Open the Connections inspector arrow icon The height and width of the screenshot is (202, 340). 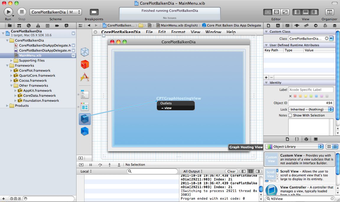coord(316,26)
